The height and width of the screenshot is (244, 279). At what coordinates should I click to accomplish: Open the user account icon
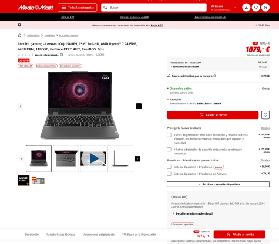246,8
